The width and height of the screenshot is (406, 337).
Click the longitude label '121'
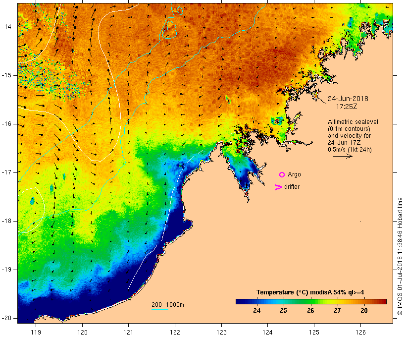pyautogui.click(x=128, y=332)
